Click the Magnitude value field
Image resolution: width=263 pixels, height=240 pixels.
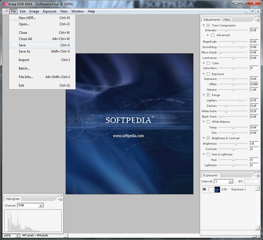pos(254,41)
